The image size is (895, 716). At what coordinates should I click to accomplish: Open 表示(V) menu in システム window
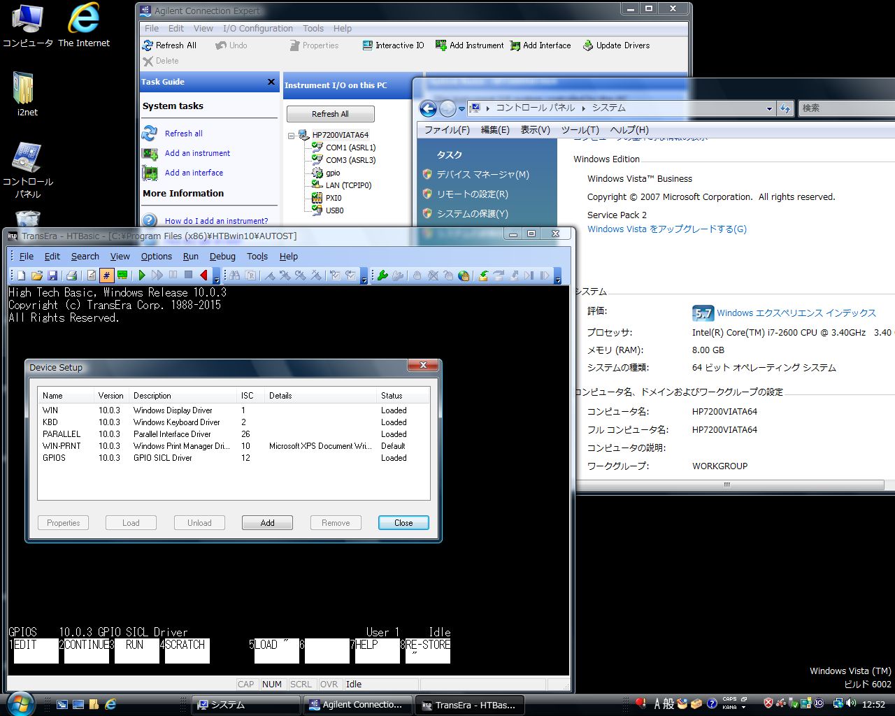click(x=535, y=130)
